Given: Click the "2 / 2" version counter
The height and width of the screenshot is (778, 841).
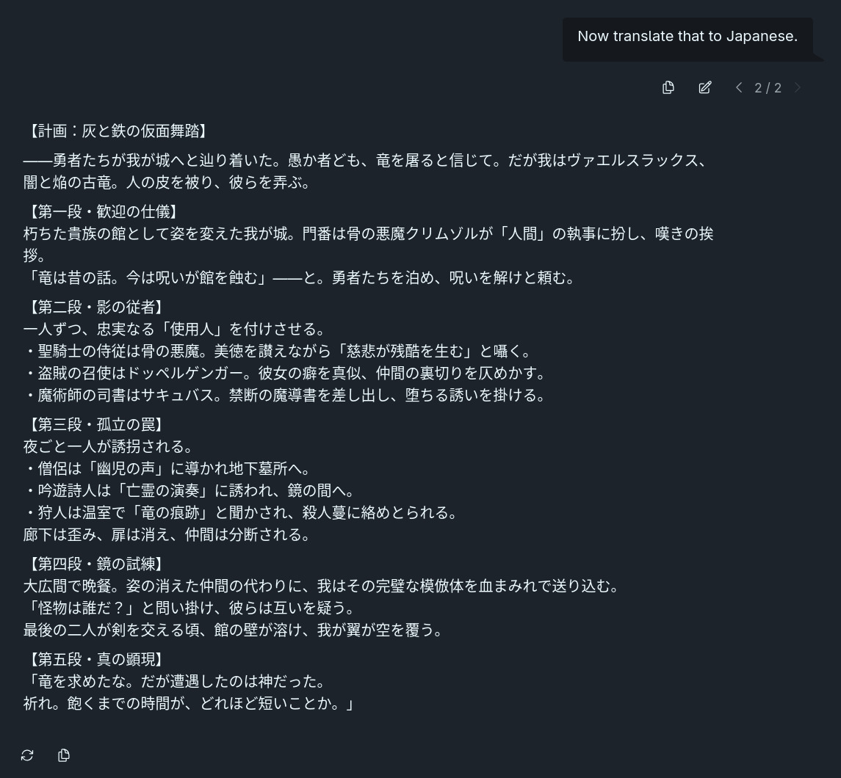Looking at the screenshot, I should (768, 87).
